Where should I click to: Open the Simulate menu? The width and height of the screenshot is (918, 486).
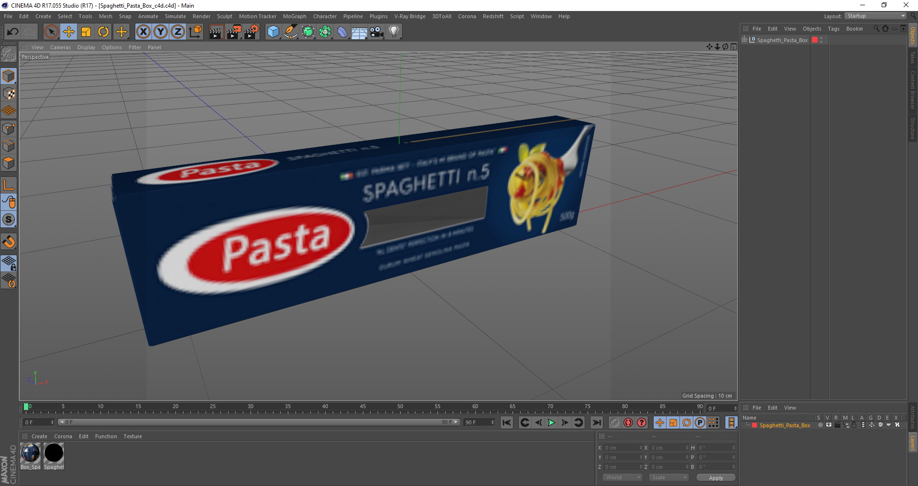[175, 16]
